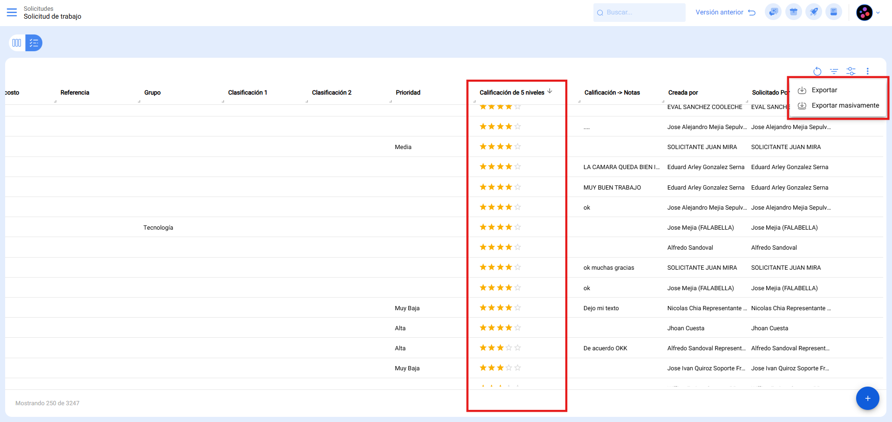Click star rating in Tecnología row

pos(500,227)
